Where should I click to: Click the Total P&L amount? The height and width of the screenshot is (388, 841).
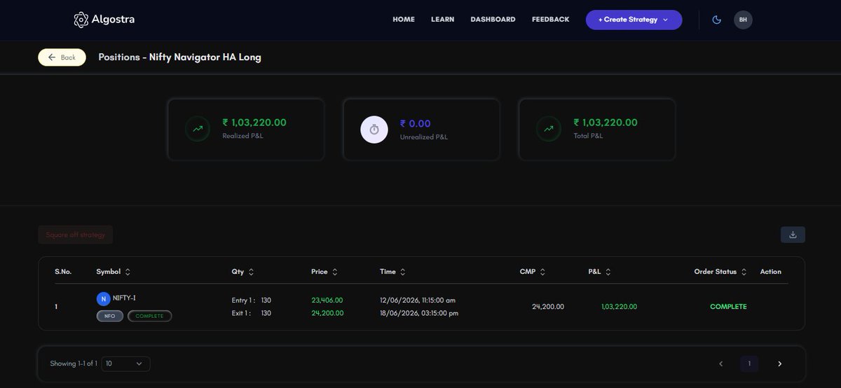pyautogui.click(x=606, y=123)
